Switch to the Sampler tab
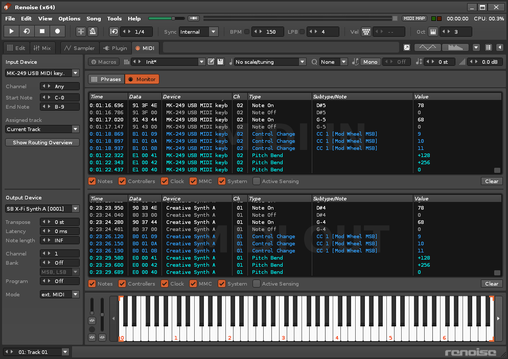 (x=79, y=47)
